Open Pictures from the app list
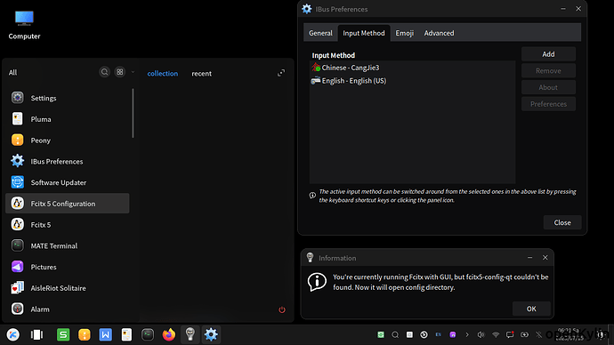 point(68,267)
